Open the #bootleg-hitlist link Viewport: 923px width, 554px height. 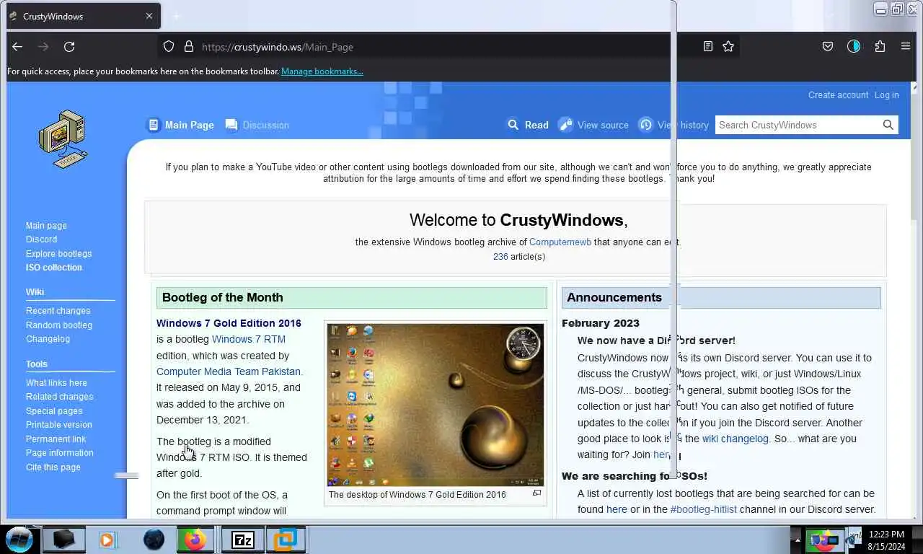click(x=703, y=509)
